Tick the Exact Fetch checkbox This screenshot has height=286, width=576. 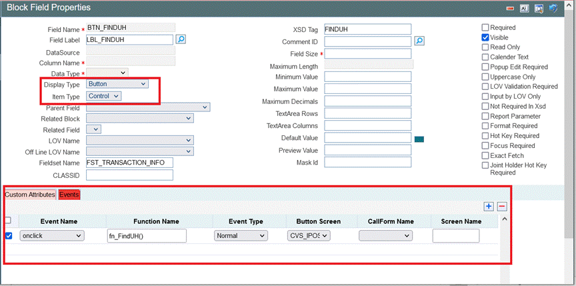[485, 155]
